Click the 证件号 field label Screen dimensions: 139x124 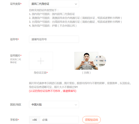(x=14, y=39)
